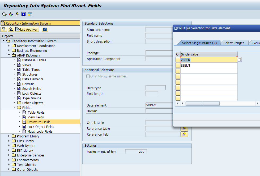
Task: Click the ABAP Dictionary open folder icon
Action: click(14, 55)
